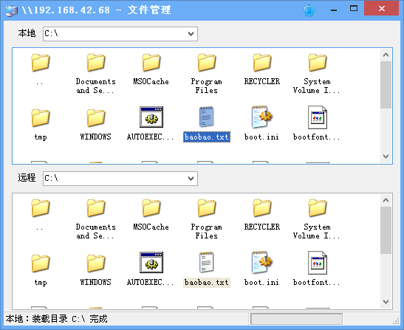This screenshot has height=330, width=404.
Task: Select local tmp folder
Action: click(x=41, y=117)
